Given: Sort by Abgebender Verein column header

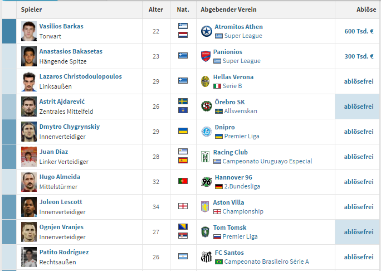Looking at the screenshot, I should [228, 9].
